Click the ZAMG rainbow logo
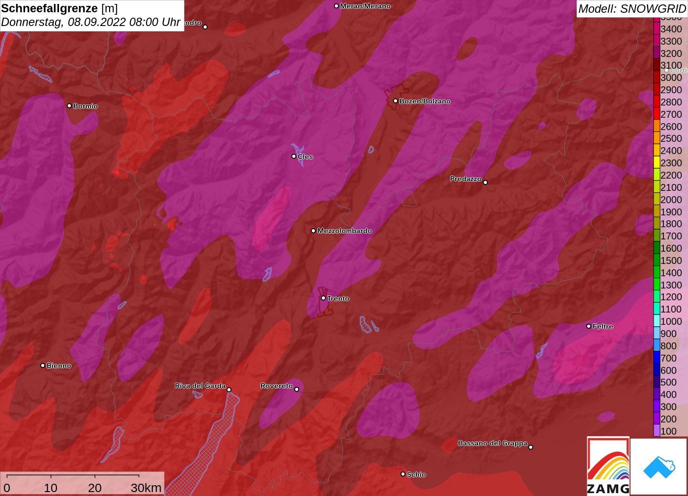This screenshot has width=688, height=496. pyautogui.click(x=608, y=466)
